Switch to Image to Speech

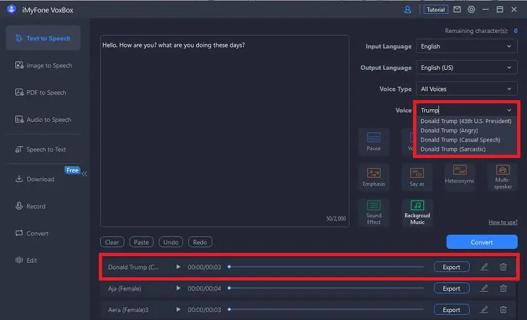pyautogui.click(x=43, y=65)
